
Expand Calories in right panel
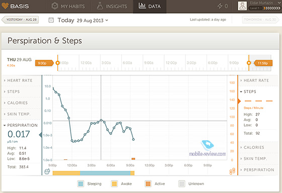coord(254,147)
